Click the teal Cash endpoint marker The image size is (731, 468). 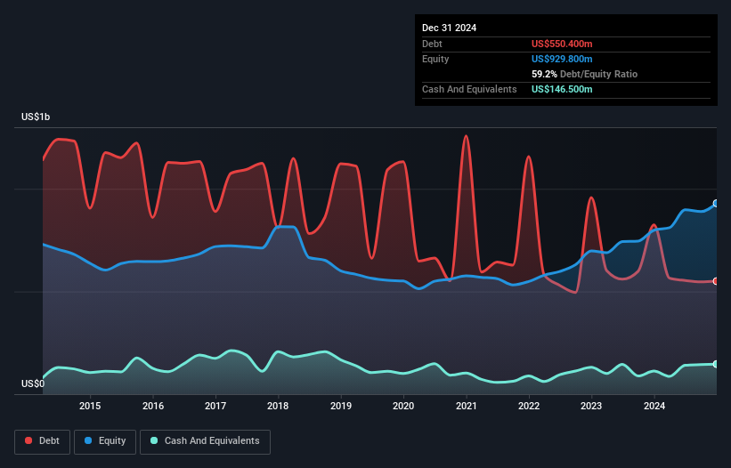click(716, 364)
